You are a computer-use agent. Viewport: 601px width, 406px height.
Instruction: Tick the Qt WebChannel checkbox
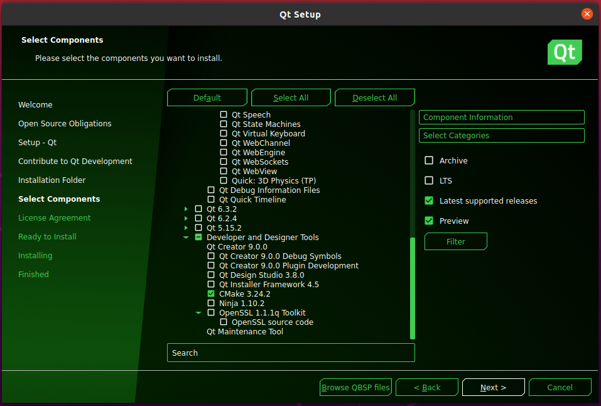(x=224, y=143)
